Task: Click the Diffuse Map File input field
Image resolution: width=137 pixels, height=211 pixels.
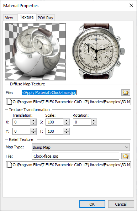Action: pyautogui.click(x=70, y=93)
